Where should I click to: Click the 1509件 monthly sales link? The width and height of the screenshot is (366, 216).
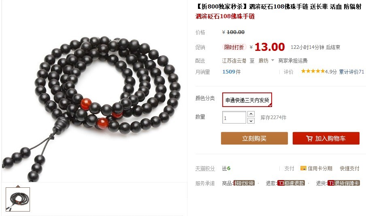(232, 72)
